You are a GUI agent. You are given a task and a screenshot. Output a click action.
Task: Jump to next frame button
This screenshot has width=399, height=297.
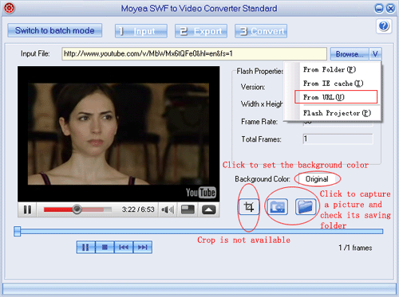click(x=143, y=248)
